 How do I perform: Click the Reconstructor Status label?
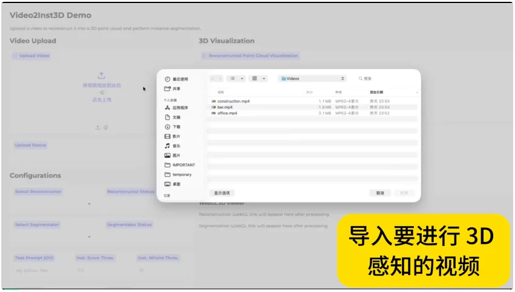click(131, 192)
